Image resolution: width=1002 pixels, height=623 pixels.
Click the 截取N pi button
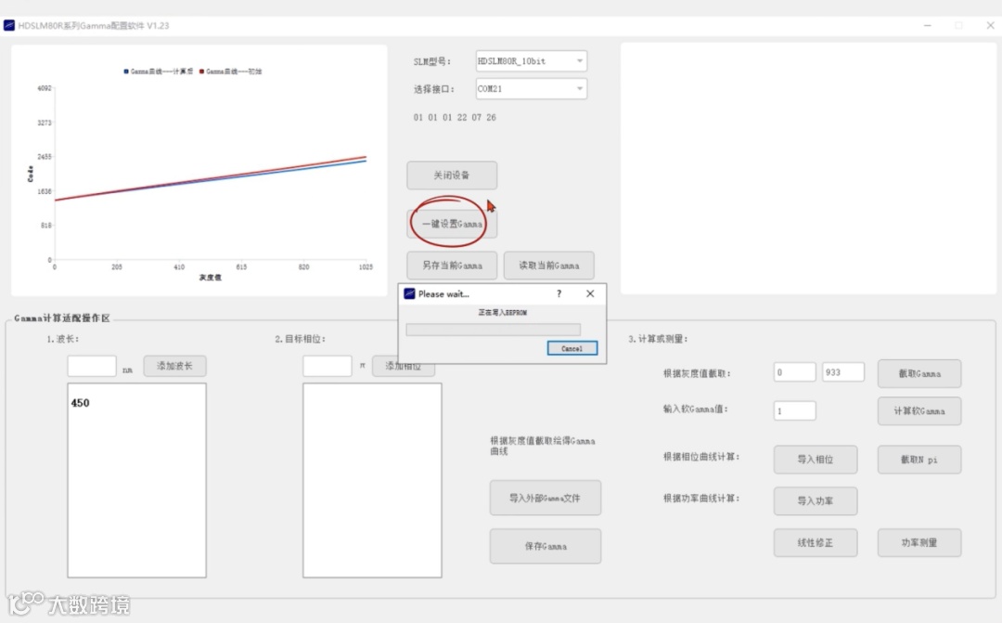pyautogui.click(x=918, y=460)
